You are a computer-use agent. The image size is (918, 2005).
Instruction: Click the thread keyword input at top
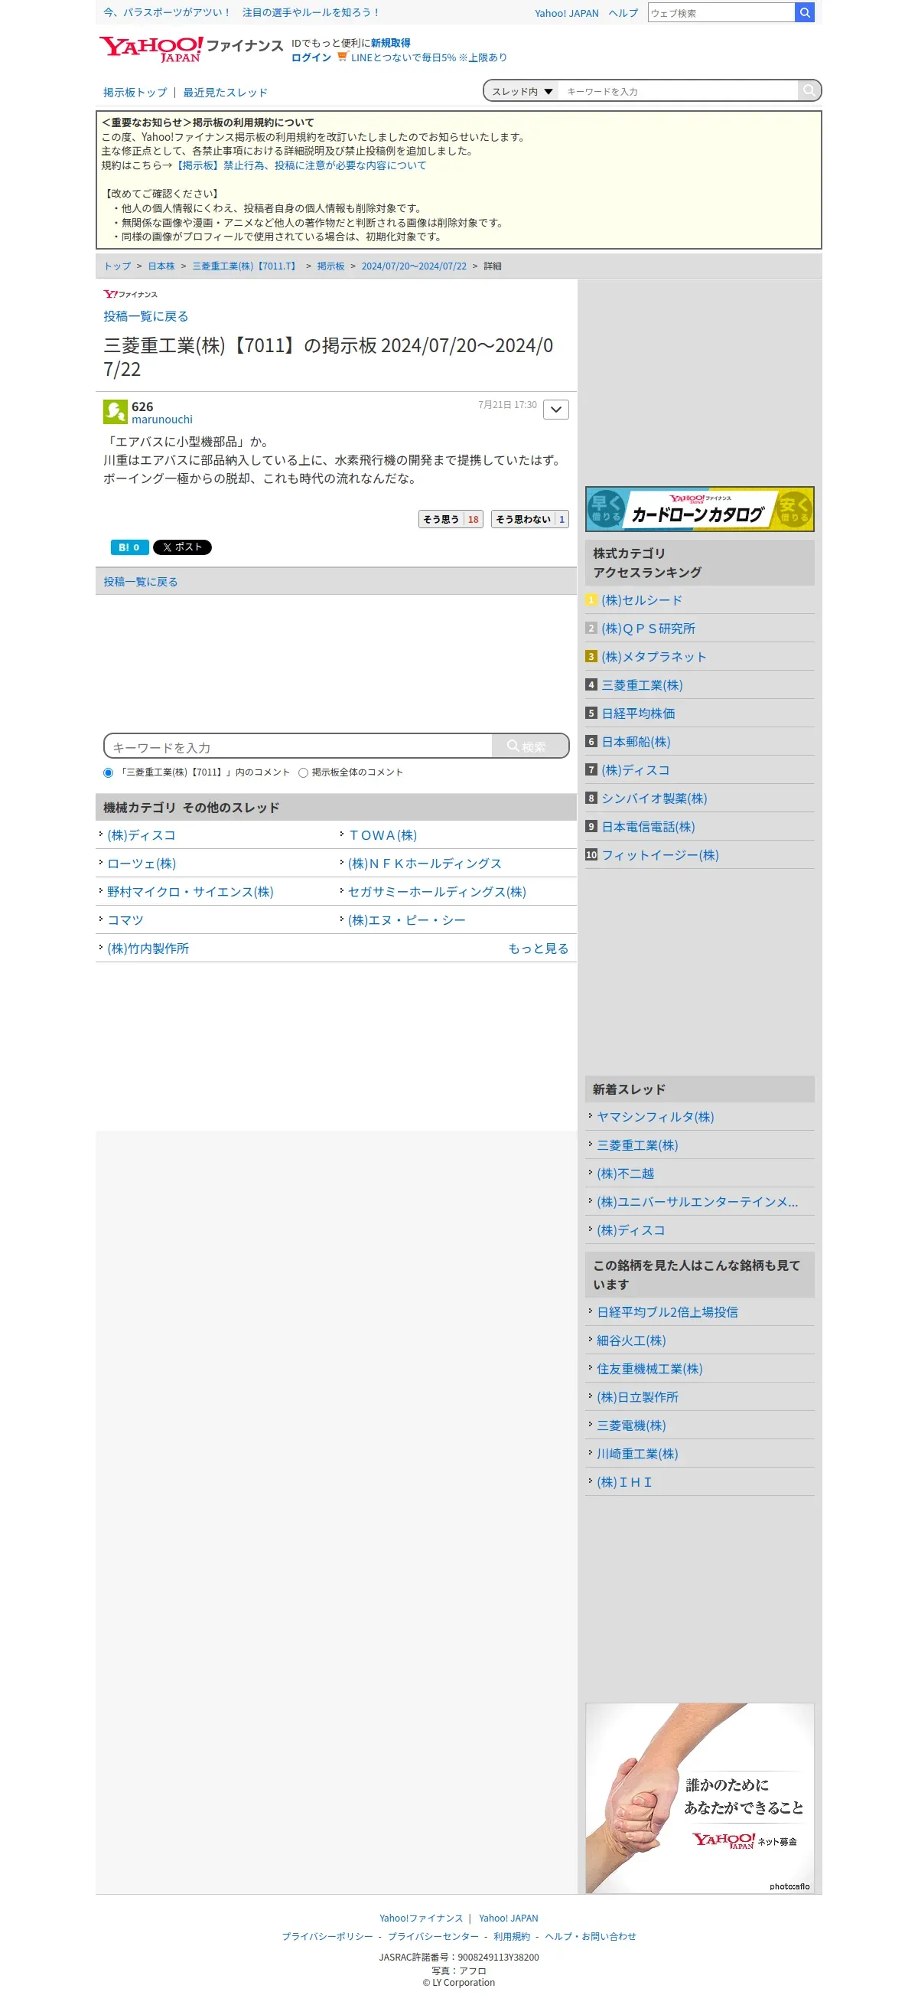tap(679, 91)
